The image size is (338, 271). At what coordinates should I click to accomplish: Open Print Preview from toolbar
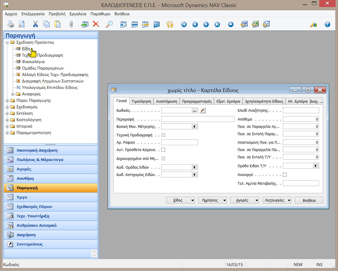coord(21,24)
